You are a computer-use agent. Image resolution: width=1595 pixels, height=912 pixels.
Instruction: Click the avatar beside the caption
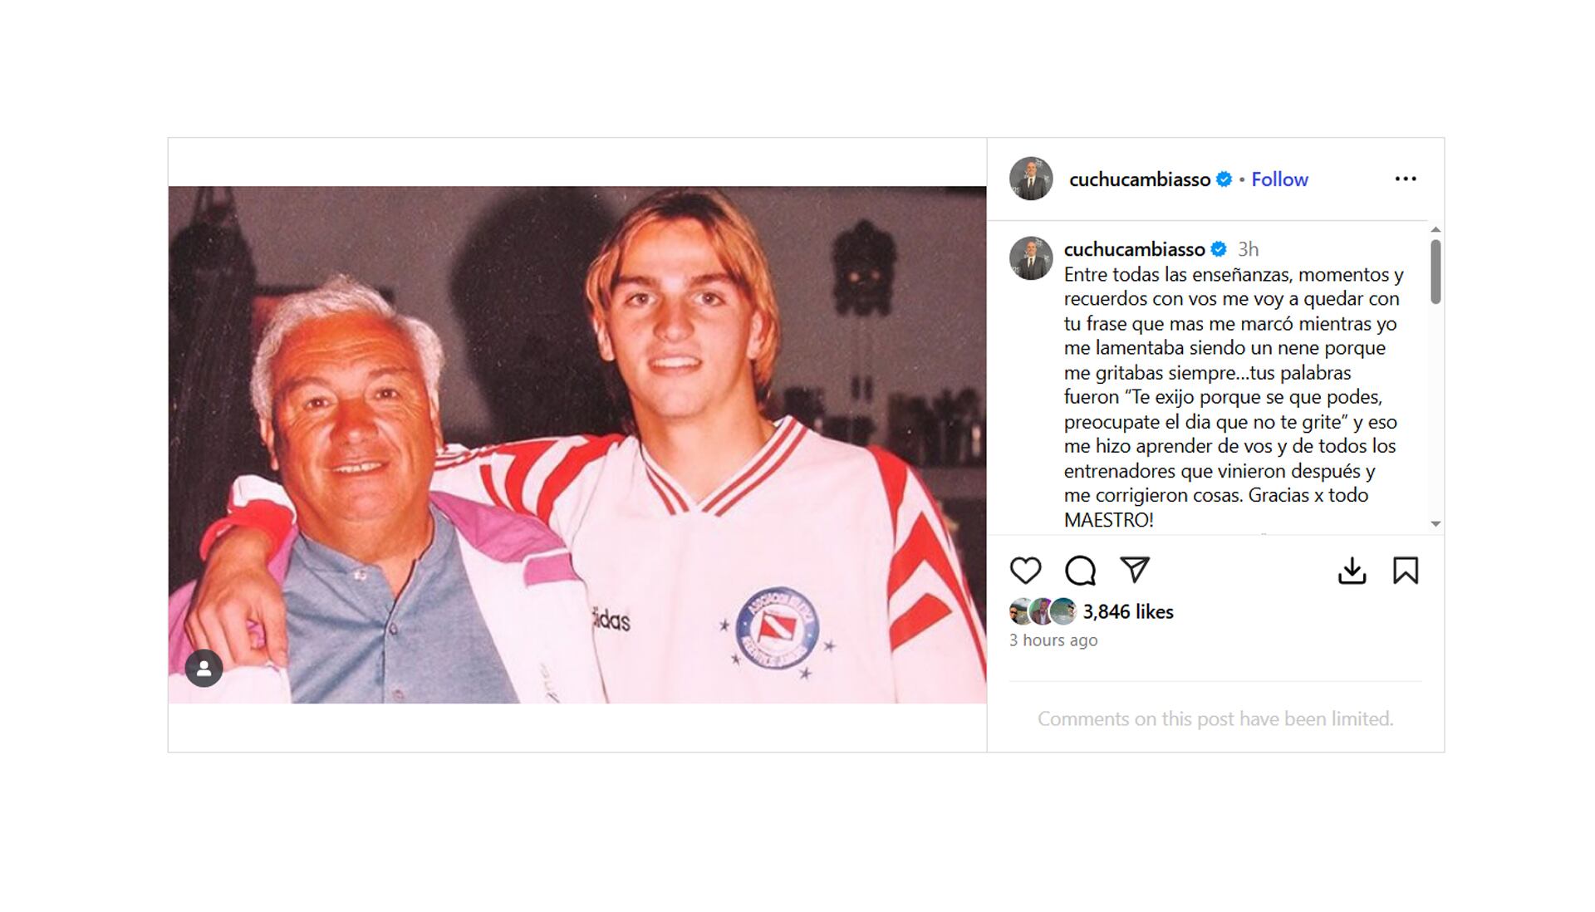1031,258
